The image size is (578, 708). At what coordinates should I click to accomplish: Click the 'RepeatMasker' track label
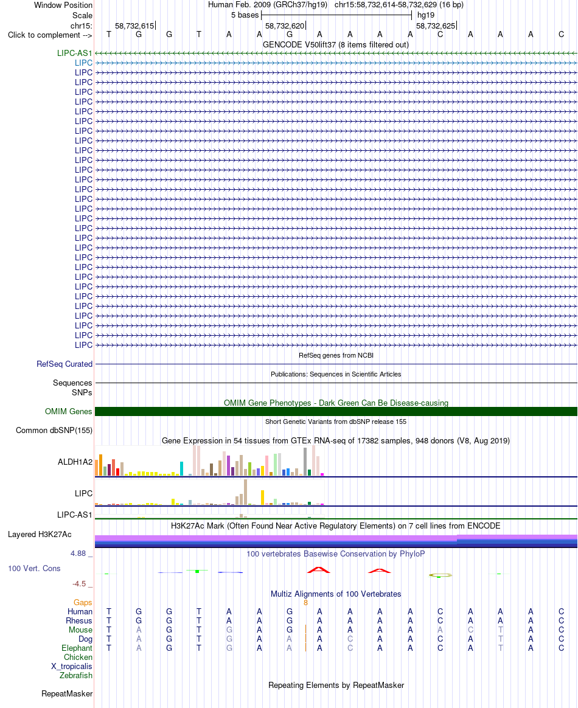coord(67,694)
